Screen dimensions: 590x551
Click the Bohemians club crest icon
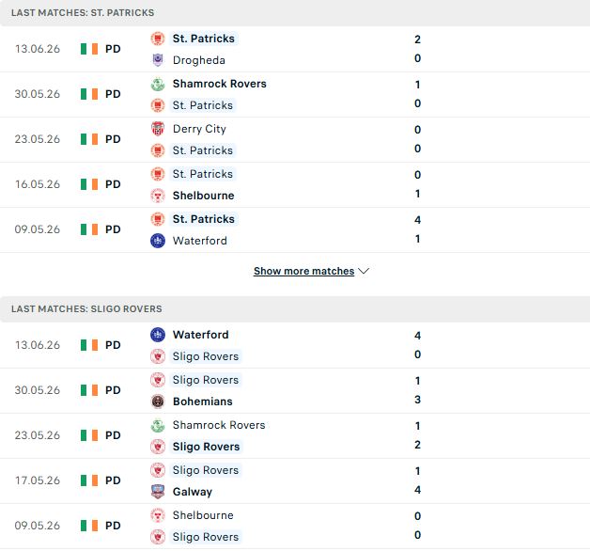coord(158,401)
